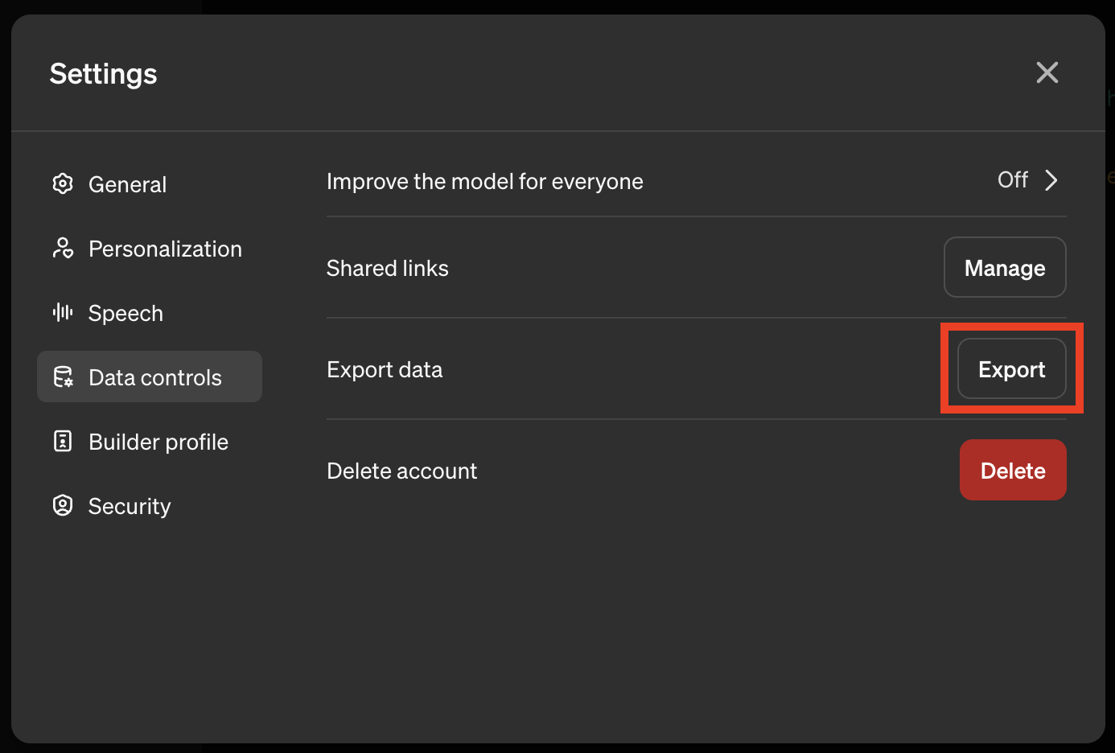Screen dimensions: 1115x753
Task: Click the 'Delete account' label
Action: point(402,471)
